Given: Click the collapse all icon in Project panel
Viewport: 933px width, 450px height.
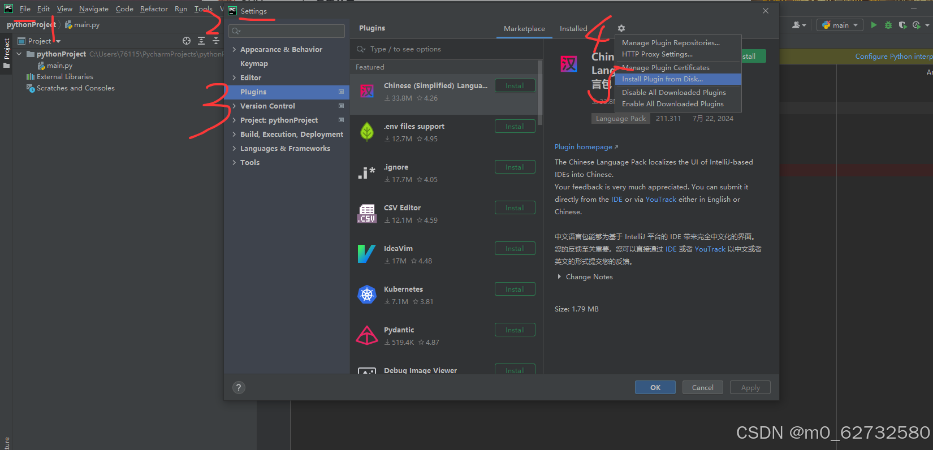Looking at the screenshot, I should [215, 41].
